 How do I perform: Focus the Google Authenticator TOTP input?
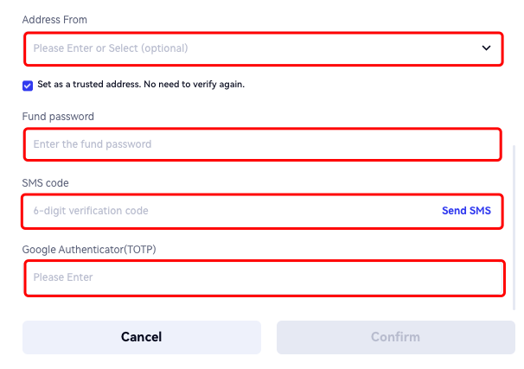click(264, 277)
